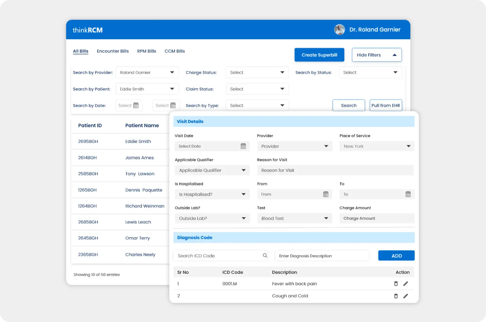The image size is (486, 322).
Task: Switch to the Encounter Bills tab
Action: click(x=113, y=51)
